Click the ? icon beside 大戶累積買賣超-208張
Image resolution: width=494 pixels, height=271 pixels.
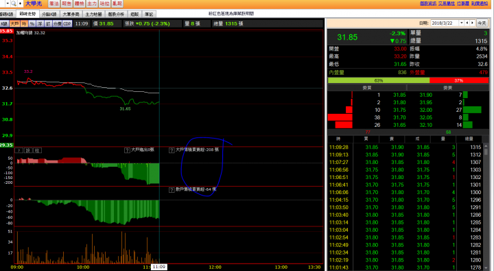tap(172, 150)
